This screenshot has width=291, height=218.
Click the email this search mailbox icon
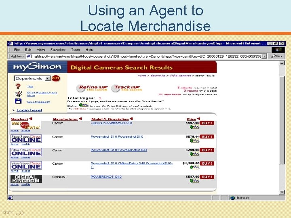tap(18, 94)
